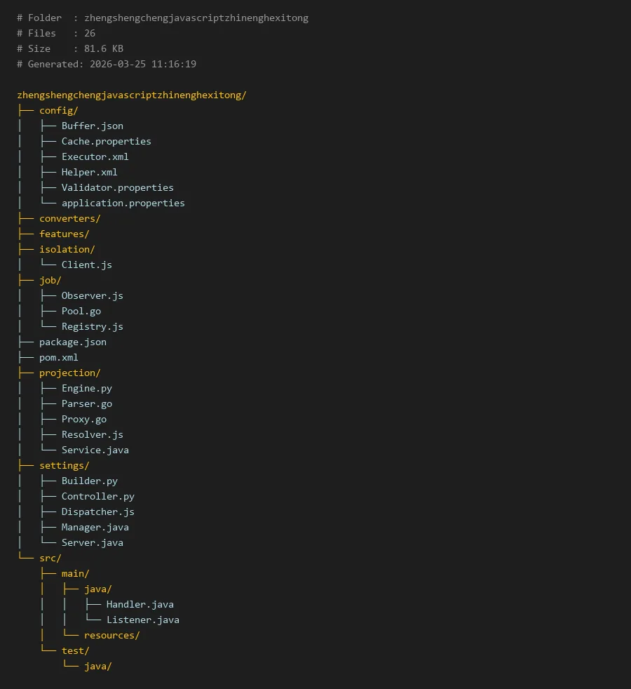Image resolution: width=631 pixels, height=689 pixels.
Task: Click the root folder zhengshengchengjavascriptzhinenghexitong/
Action: coord(131,95)
